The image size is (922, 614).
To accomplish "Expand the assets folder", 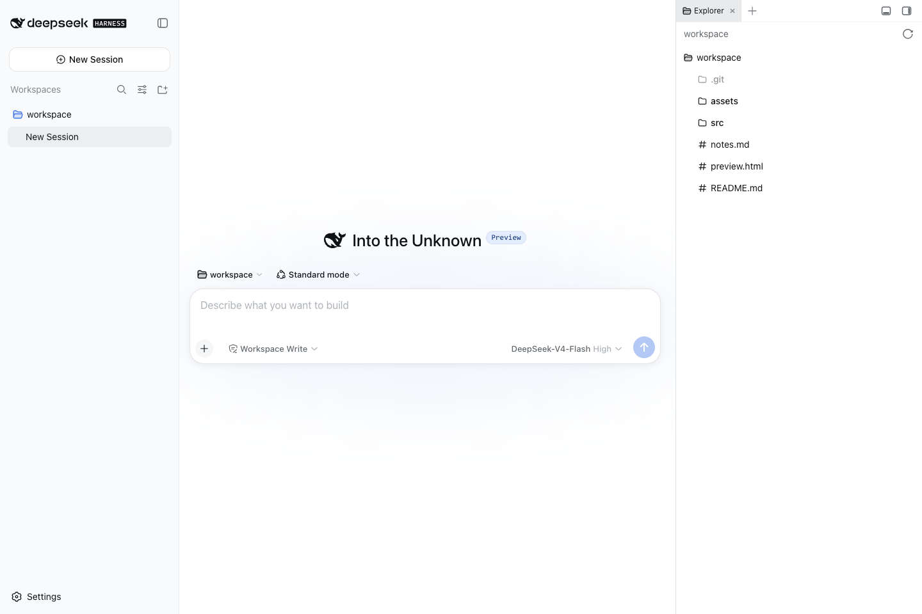I will pyautogui.click(x=799, y=101).
